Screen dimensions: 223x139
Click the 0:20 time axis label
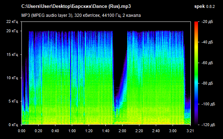tap(38, 131)
